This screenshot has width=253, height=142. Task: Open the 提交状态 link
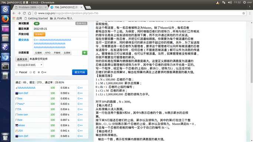coord(24,40)
